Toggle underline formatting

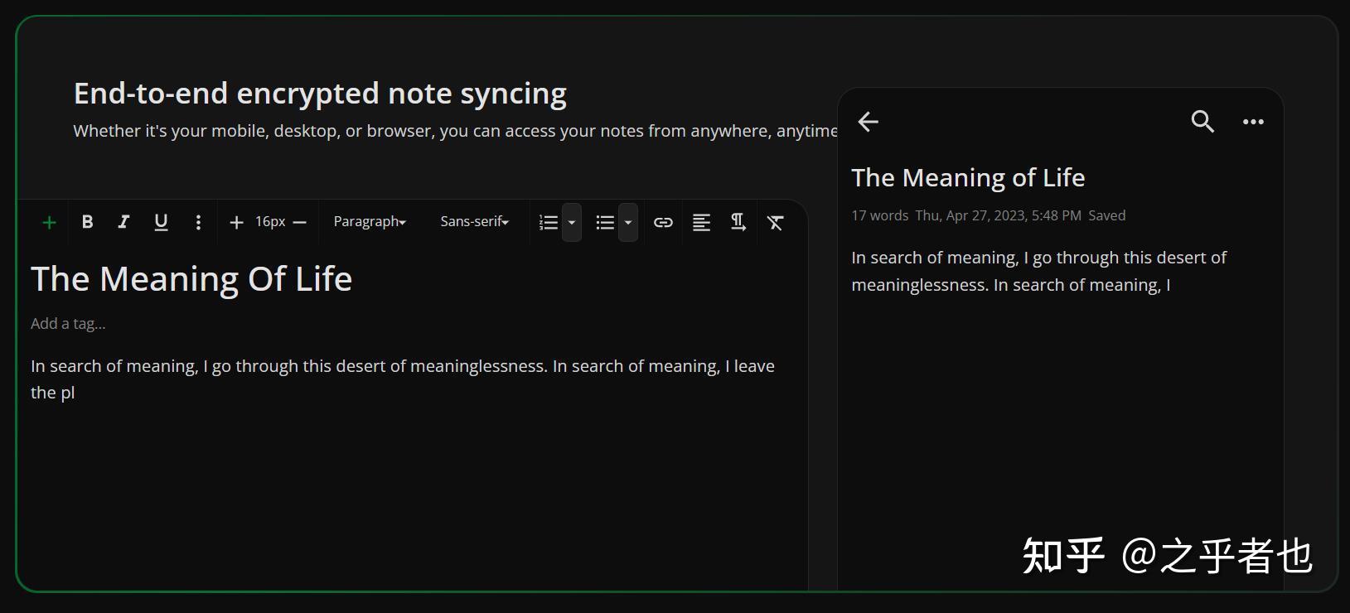tap(161, 222)
